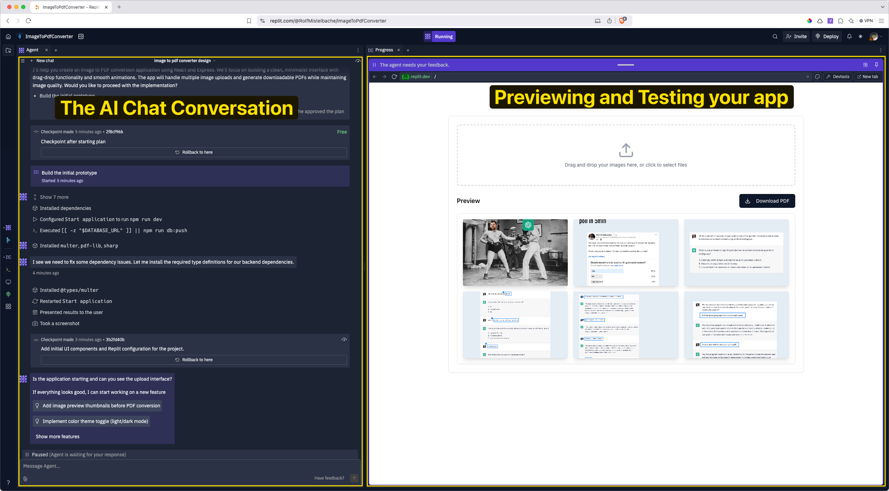This screenshot has height=491, width=889.
Task: Click the Message Agent input field
Action: (x=190, y=466)
